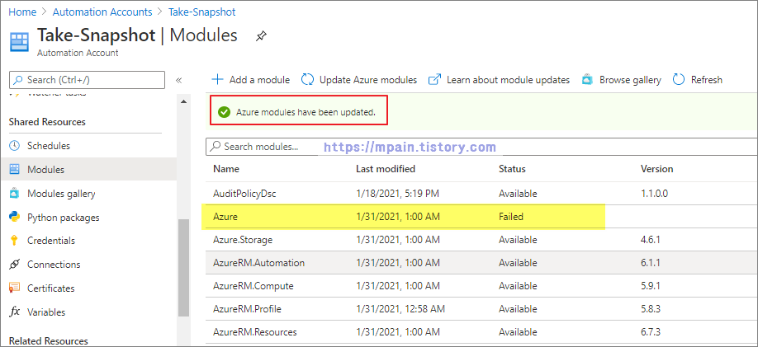Click the Related Resources section heading
Image resolution: width=758 pixels, height=347 pixels.
pyautogui.click(x=49, y=341)
